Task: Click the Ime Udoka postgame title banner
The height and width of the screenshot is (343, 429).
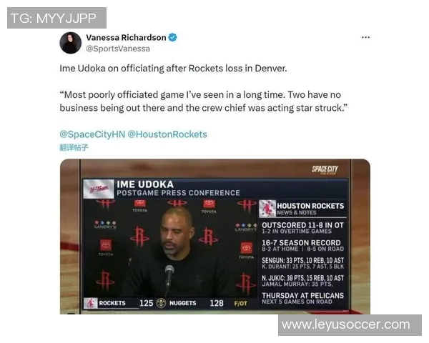Action: [x=178, y=188]
